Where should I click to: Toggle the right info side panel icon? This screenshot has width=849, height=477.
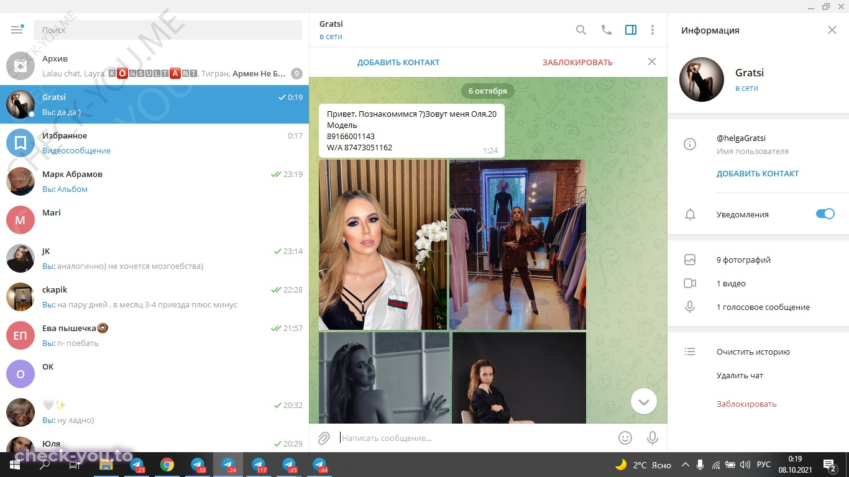(631, 30)
